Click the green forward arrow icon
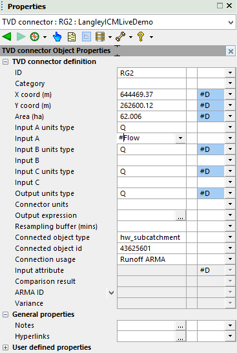 pos(21,36)
